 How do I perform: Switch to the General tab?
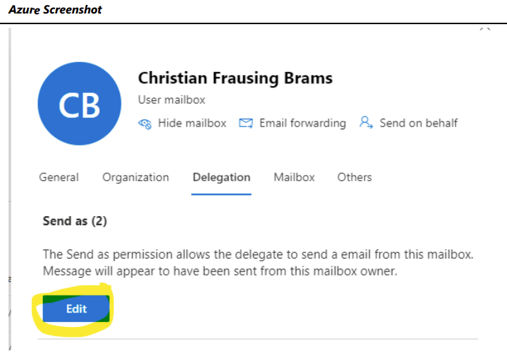(x=59, y=178)
